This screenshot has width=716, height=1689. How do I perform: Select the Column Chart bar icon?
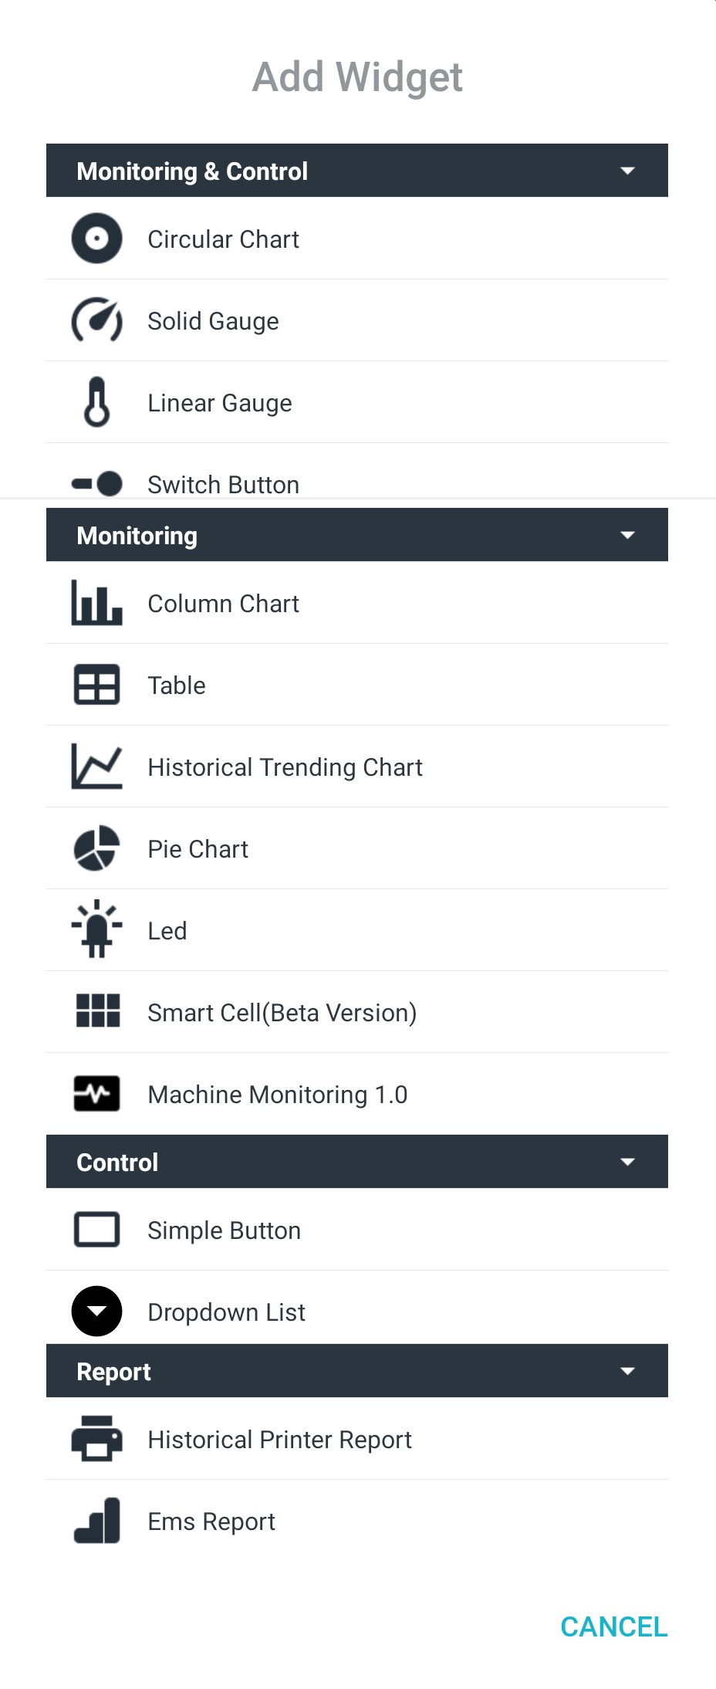[x=96, y=603]
